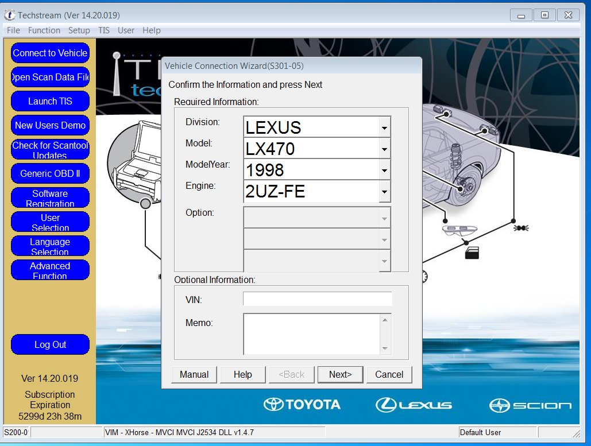Image resolution: width=591 pixels, height=446 pixels.
Task: Click Memo scrollbar up arrow
Action: [385, 320]
